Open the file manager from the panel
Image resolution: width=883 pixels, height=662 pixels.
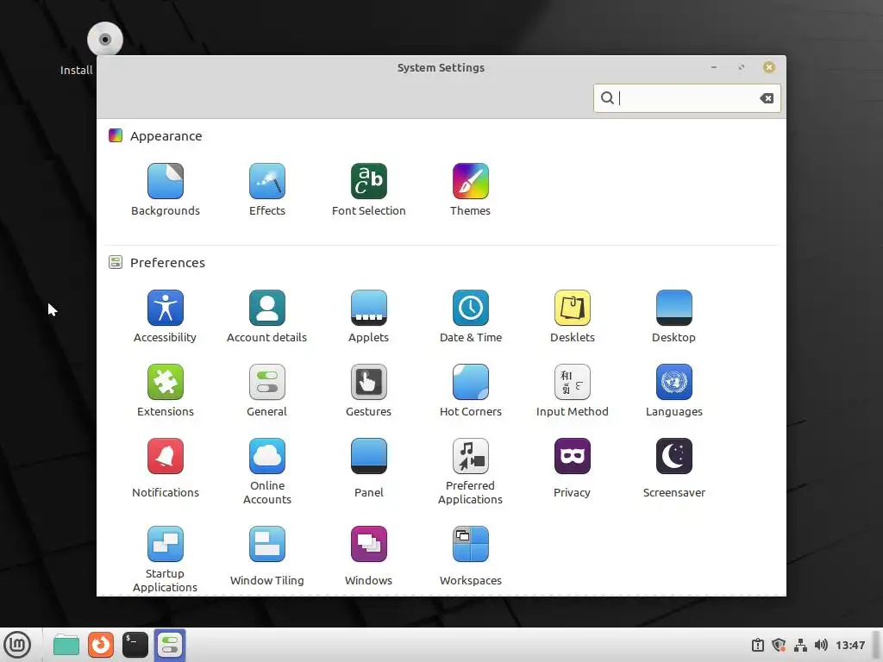pos(66,645)
